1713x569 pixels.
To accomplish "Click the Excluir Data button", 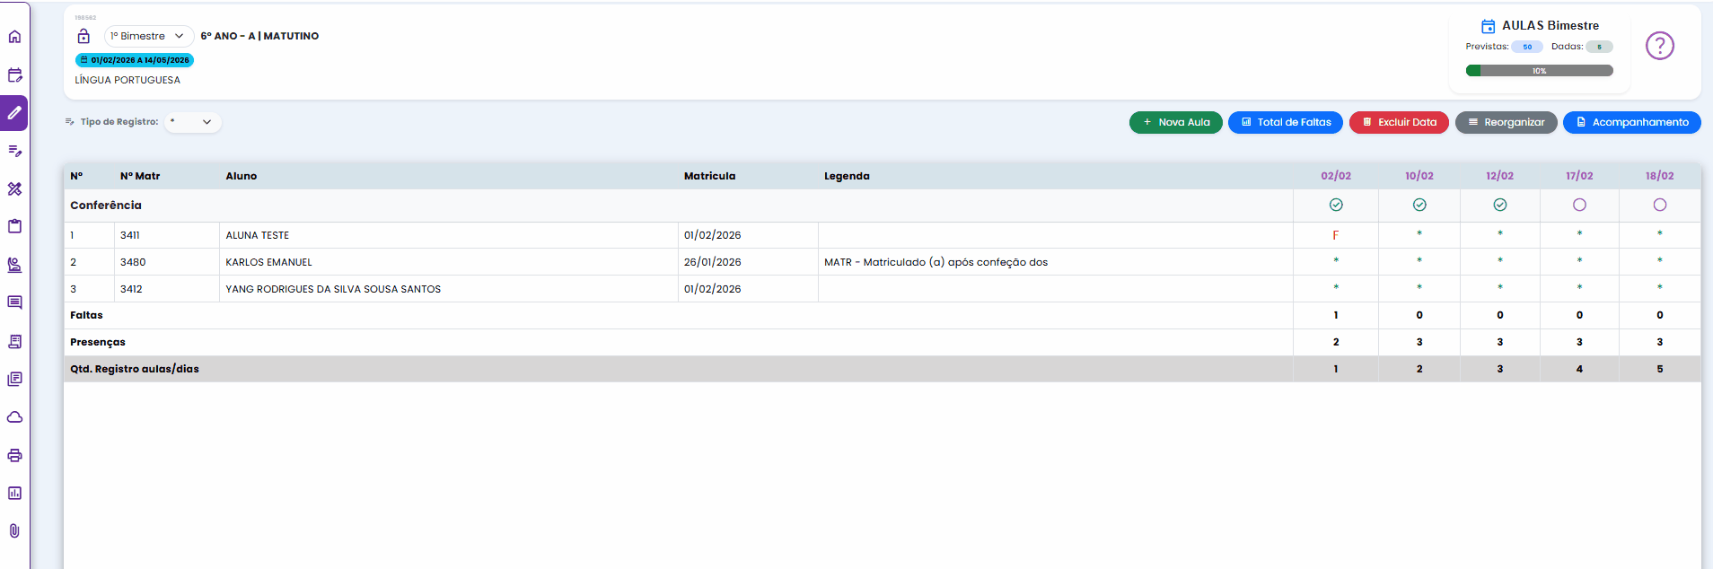I will coord(1398,122).
